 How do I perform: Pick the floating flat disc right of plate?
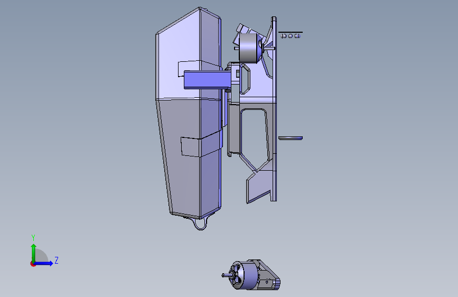[x=291, y=138]
